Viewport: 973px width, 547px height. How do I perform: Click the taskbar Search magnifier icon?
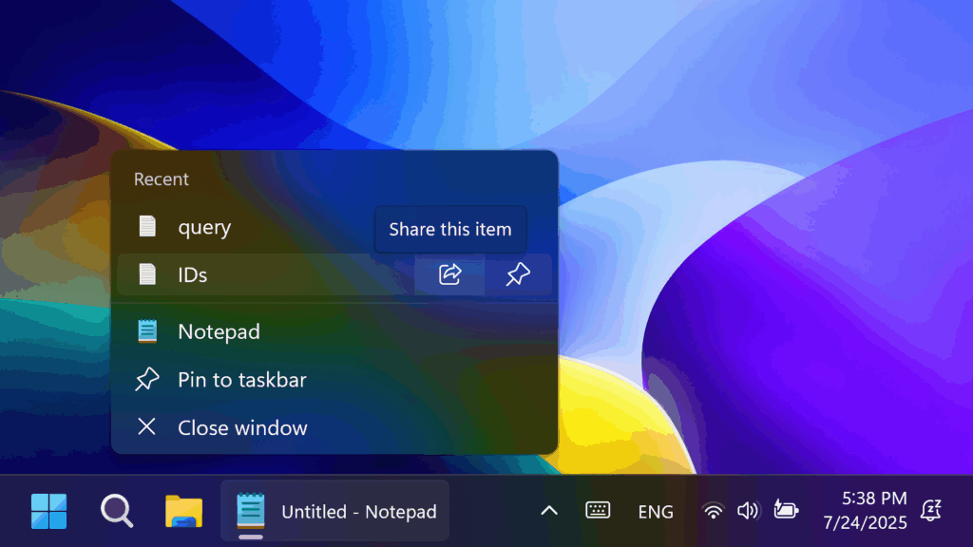point(116,511)
